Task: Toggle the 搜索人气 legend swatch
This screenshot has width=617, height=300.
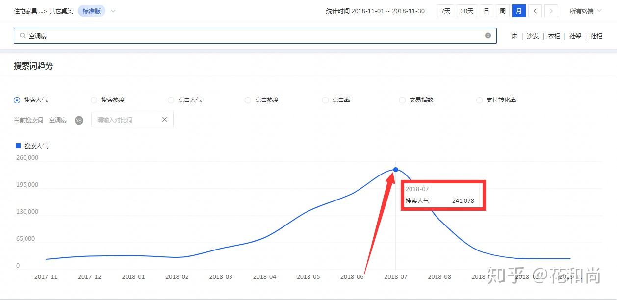Action: click(18, 146)
